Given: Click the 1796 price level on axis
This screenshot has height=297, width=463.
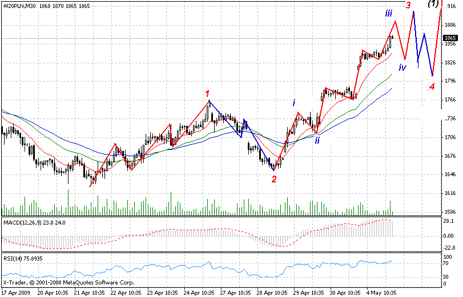Looking at the screenshot, I should point(450,81).
